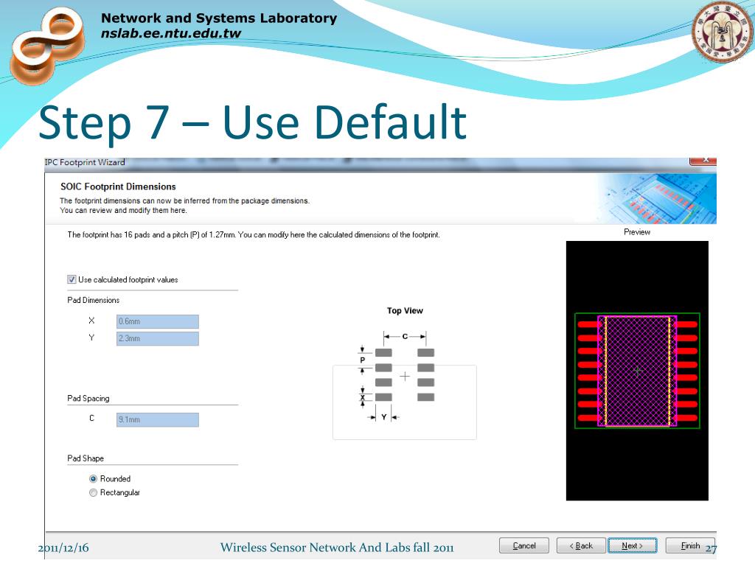The width and height of the screenshot is (755, 566).
Task: Click the Pad Dimensions X field
Action: (158, 321)
